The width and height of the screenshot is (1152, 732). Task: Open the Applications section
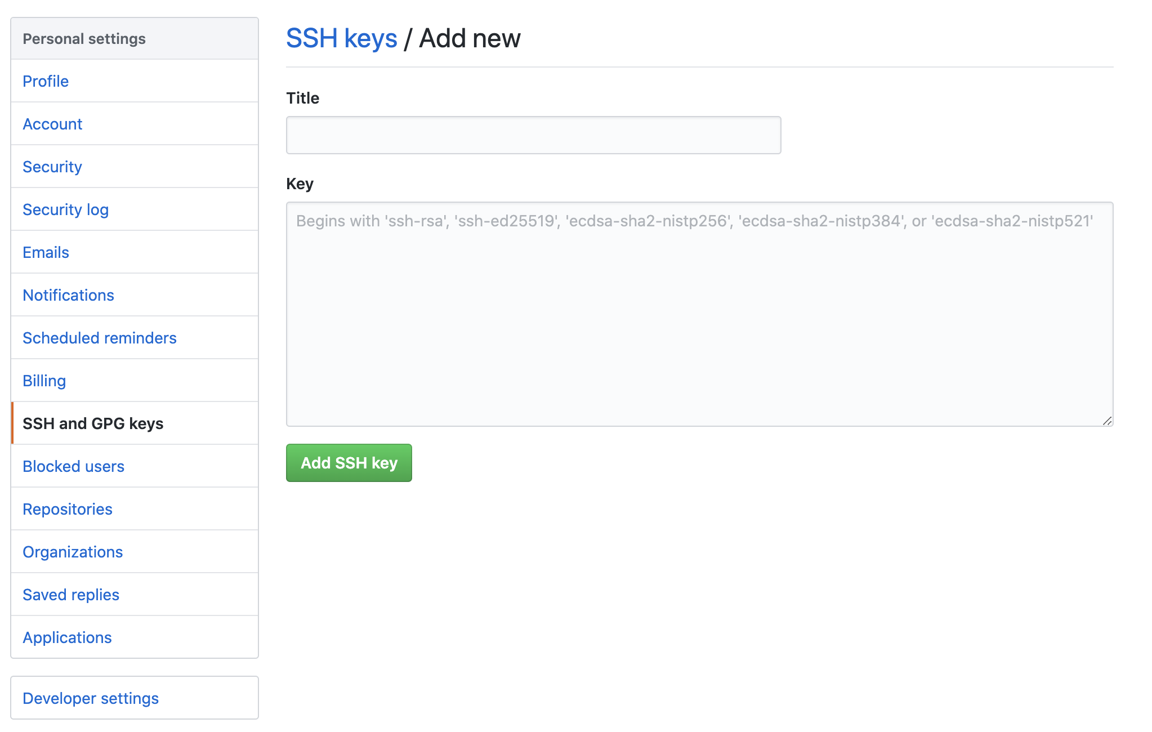67,637
